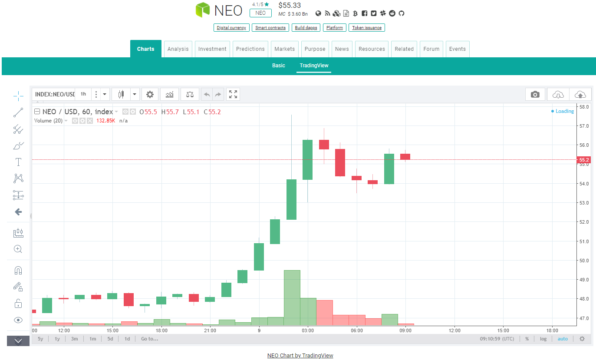Open NEO GitHub icon
This screenshot has width=596, height=360.
[401, 13]
